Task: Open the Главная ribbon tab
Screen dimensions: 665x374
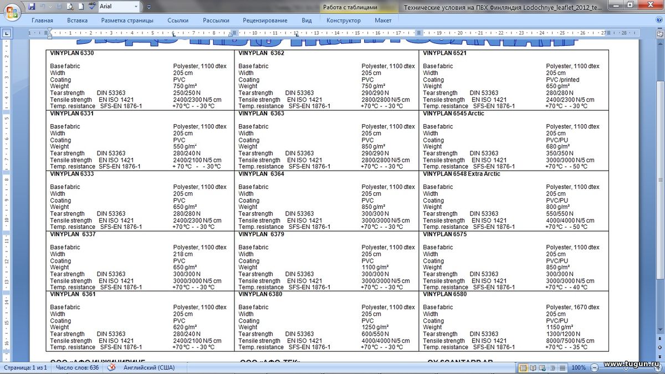Action: [x=42, y=21]
